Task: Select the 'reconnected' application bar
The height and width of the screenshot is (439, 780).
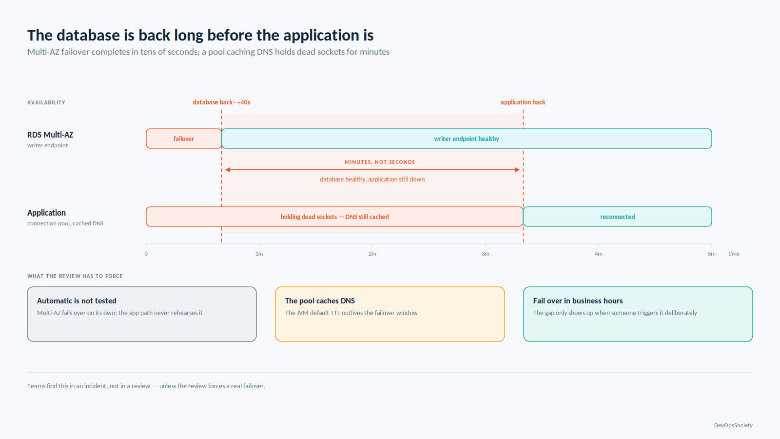Action: click(617, 217)
